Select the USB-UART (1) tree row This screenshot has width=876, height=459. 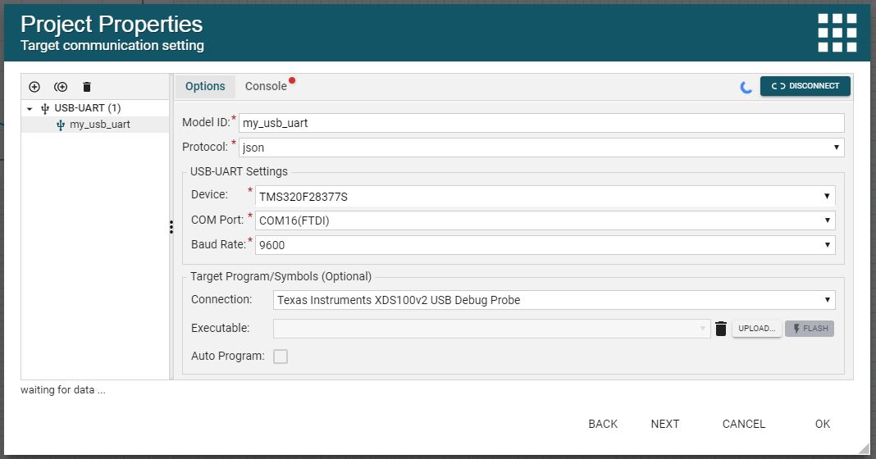point(95,108)
